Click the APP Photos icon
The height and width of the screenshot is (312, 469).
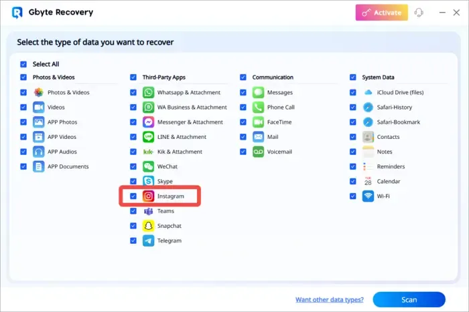click(39, 122)
